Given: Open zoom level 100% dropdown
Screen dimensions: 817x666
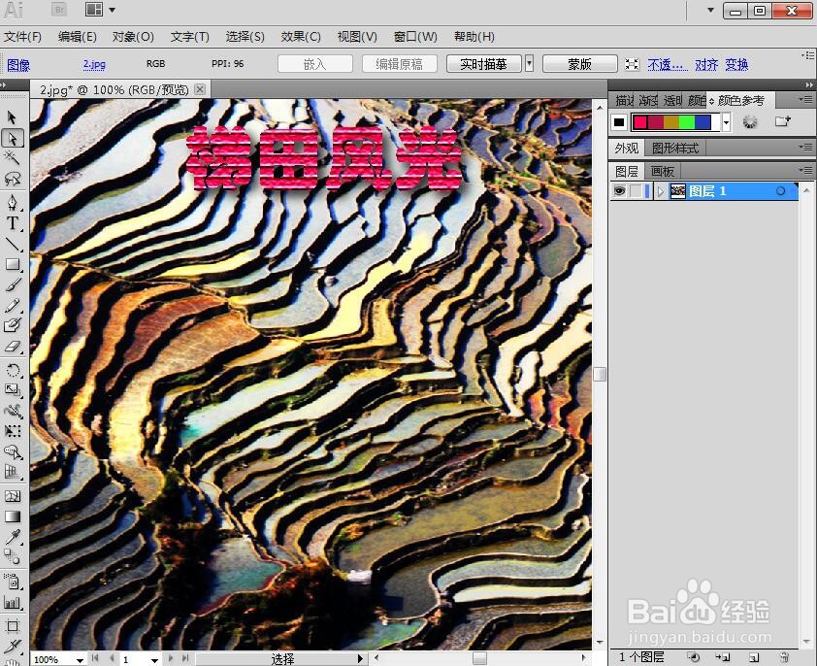Looking at the screenshot, I should (80, 660).
